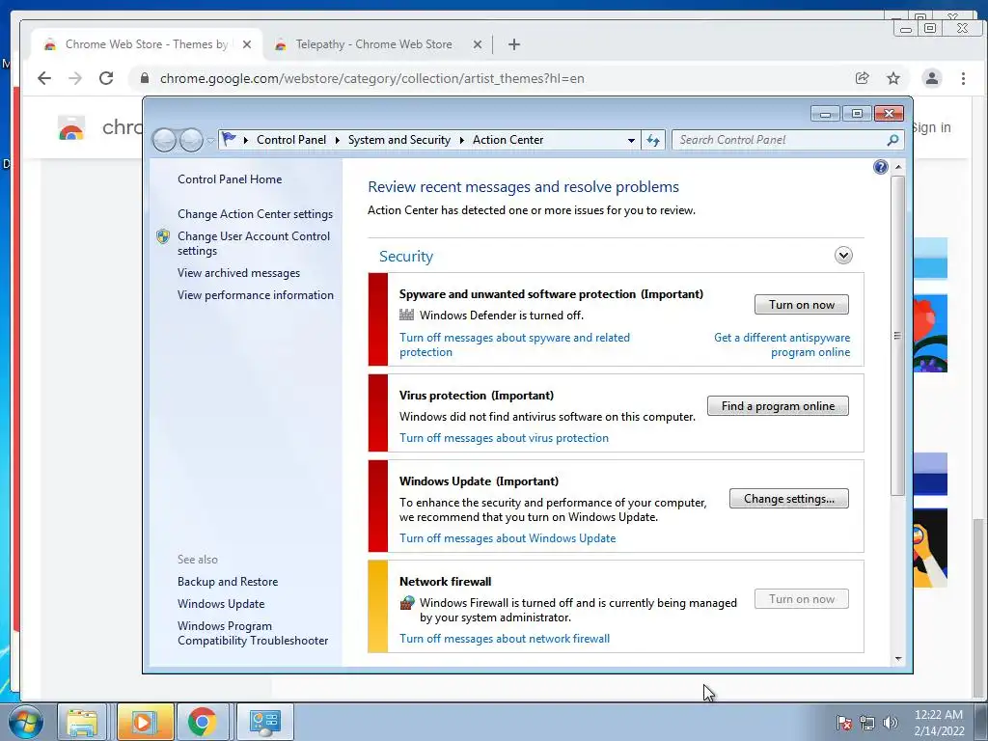Turn off messages about spyware protection
Image resolution: width=988 pixels, height=741 pixels.
pos(514,344)
